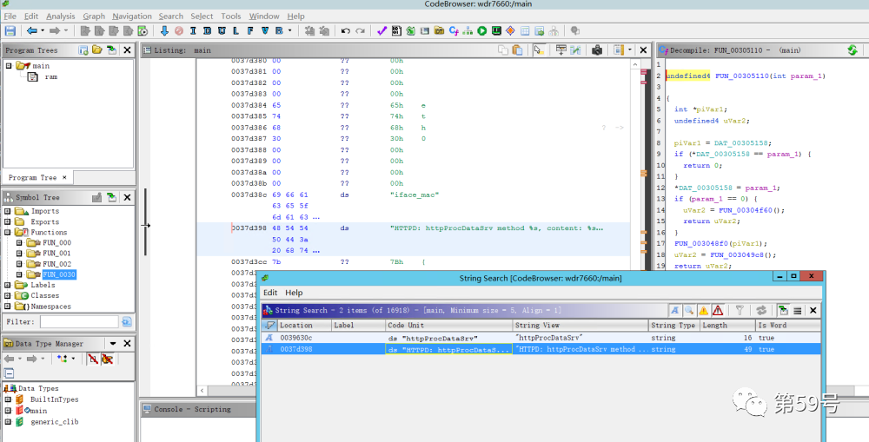
Task: Sort by Is Word column header
Action: [x=787, y=325]
